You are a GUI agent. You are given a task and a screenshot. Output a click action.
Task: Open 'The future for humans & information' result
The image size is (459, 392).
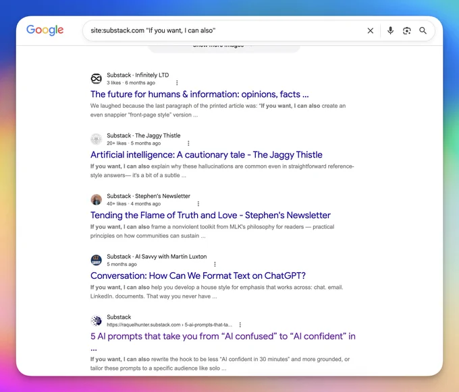coord(199,94)
